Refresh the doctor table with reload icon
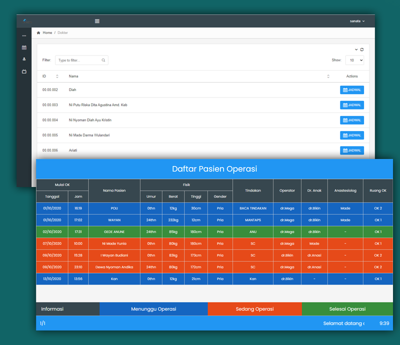This screenshot has width=400, height=345. click(362, 49)
